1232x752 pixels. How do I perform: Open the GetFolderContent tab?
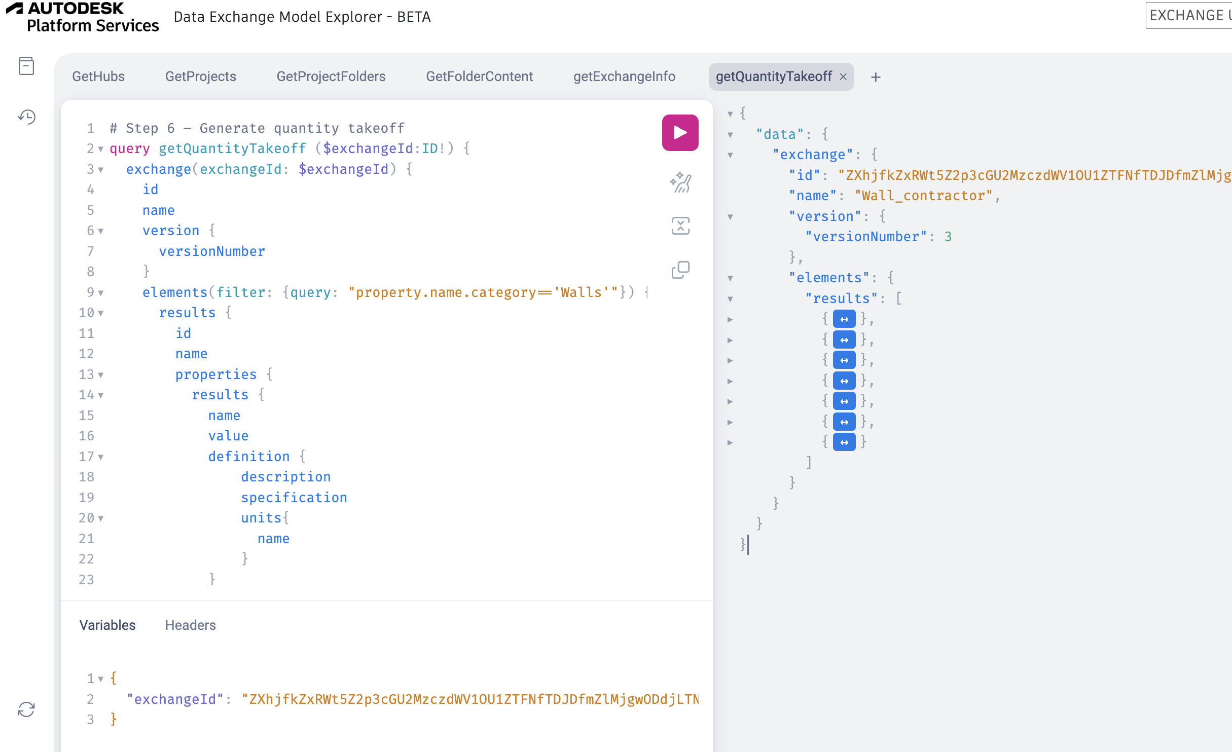479,77
